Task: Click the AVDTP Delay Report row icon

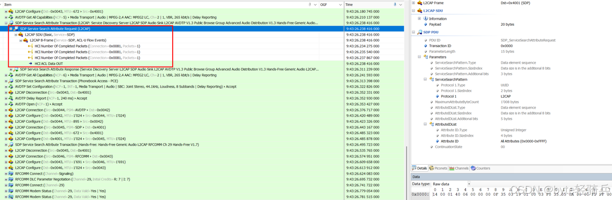Action: tap(11, 98)
